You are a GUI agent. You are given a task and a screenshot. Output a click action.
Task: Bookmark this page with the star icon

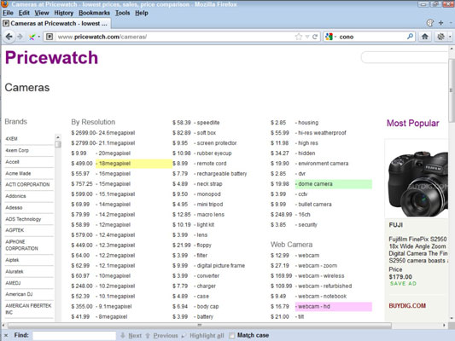click(298, 37)
